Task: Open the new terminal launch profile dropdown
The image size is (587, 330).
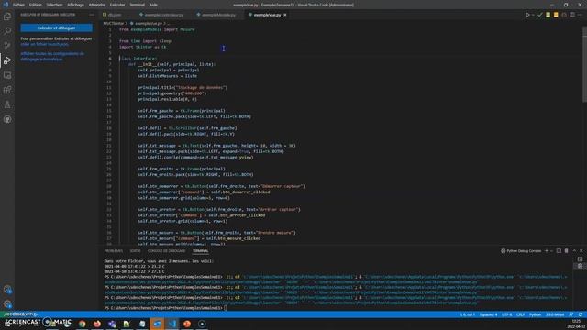Action: pyautogui.click(x=551, y=251)
